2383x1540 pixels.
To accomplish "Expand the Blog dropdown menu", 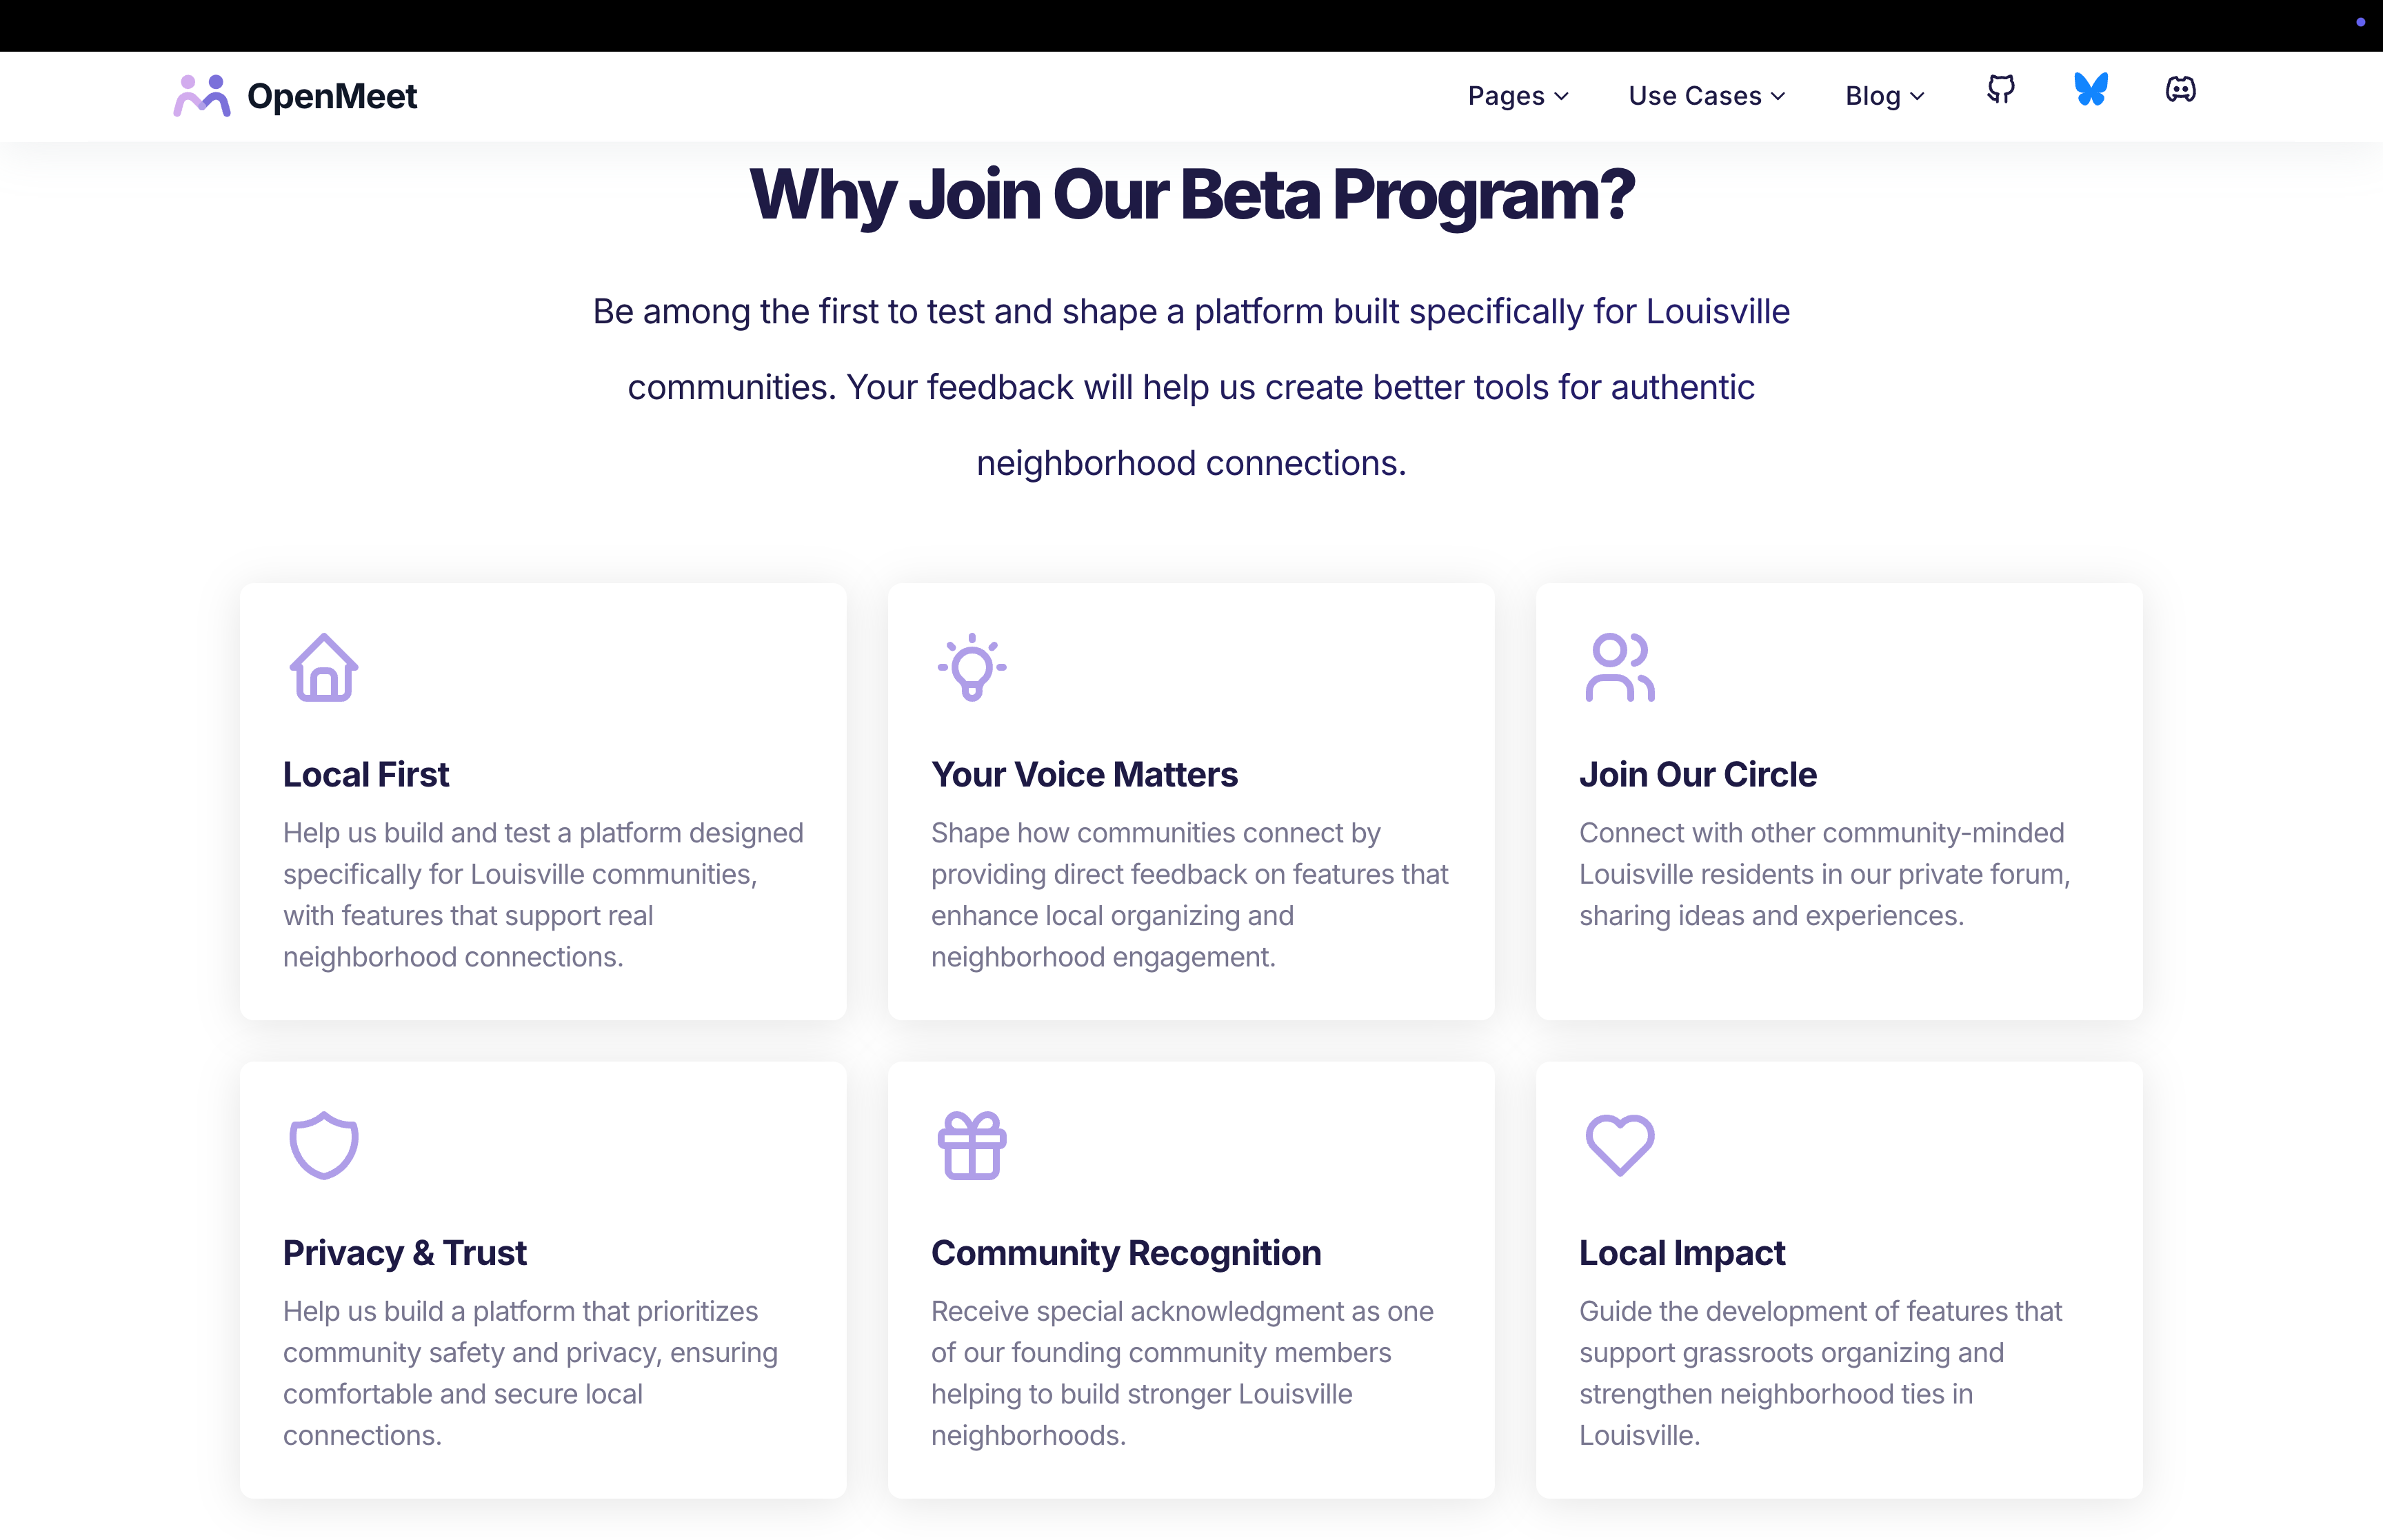I will coord(1884,96).
